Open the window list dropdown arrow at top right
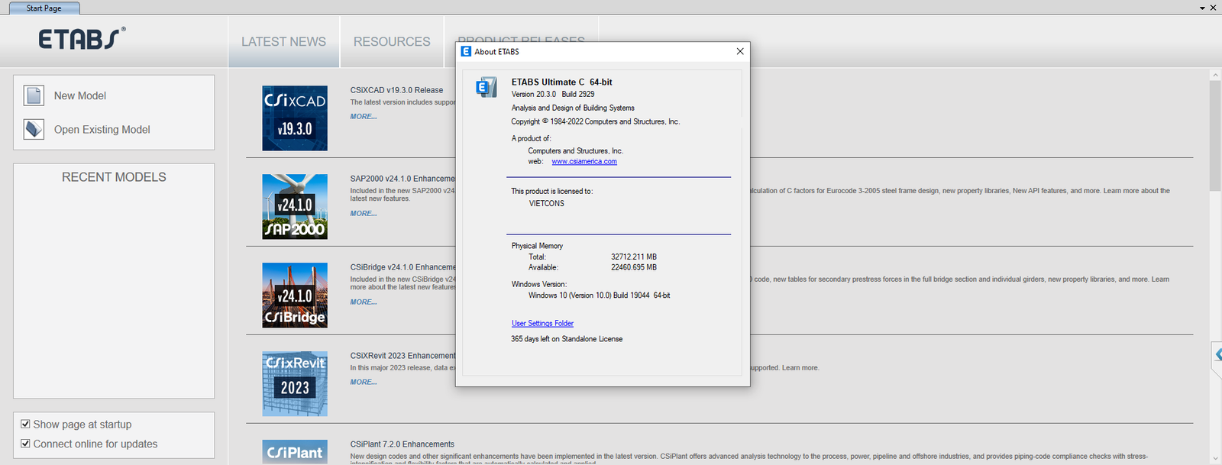Viewport: 1222px width, 465px height. (1202, 8)
